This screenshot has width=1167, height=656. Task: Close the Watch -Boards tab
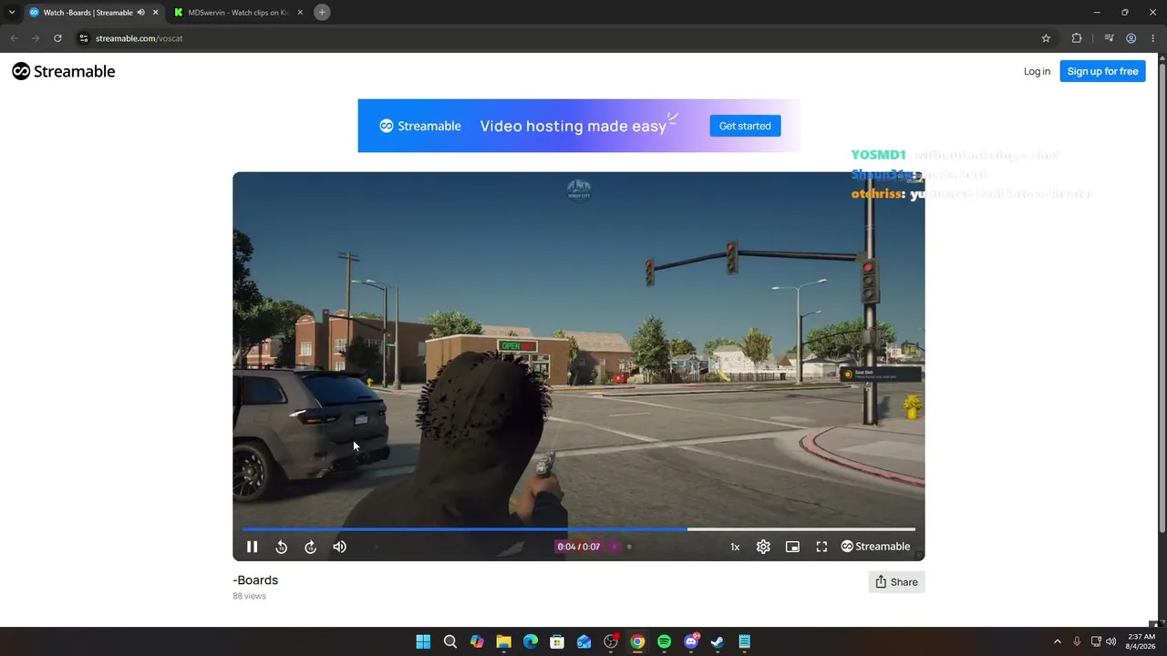coord(155,13)
